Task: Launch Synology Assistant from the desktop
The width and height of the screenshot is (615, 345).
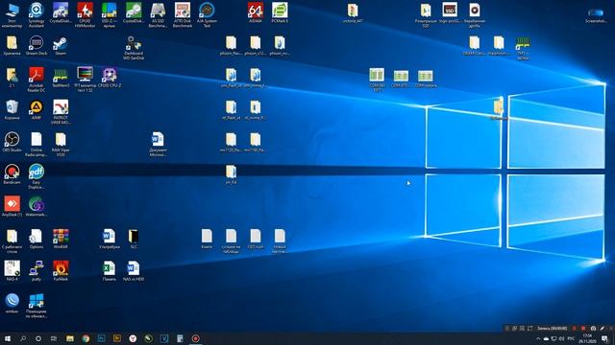Action: [37, 15]
